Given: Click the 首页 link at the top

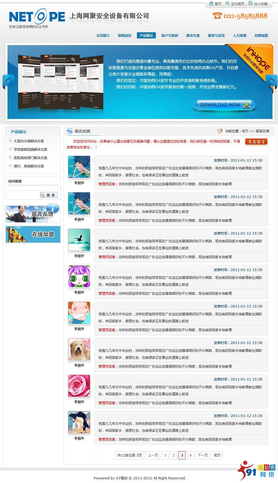Looking at the screenshot, I should (218, 4).
